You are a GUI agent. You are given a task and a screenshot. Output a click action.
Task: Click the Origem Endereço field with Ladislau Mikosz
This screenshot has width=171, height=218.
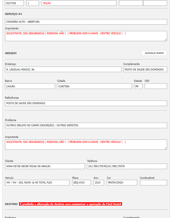(63, 69)
